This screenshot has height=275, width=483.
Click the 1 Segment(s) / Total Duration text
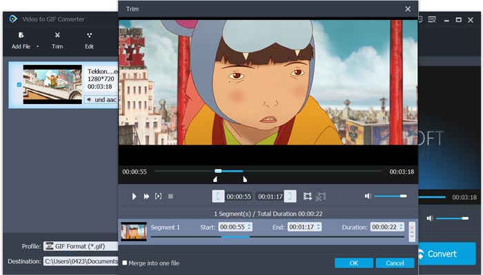(268, 214)
